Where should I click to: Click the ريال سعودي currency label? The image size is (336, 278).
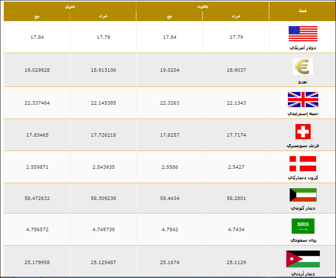[x=303, y=240]
